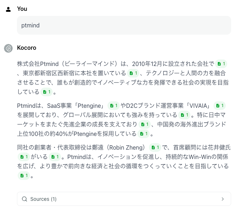Viewport: 238px width, 212px height.
Task: Click the Kocoro name label
Action: click(x=27, y=48)
